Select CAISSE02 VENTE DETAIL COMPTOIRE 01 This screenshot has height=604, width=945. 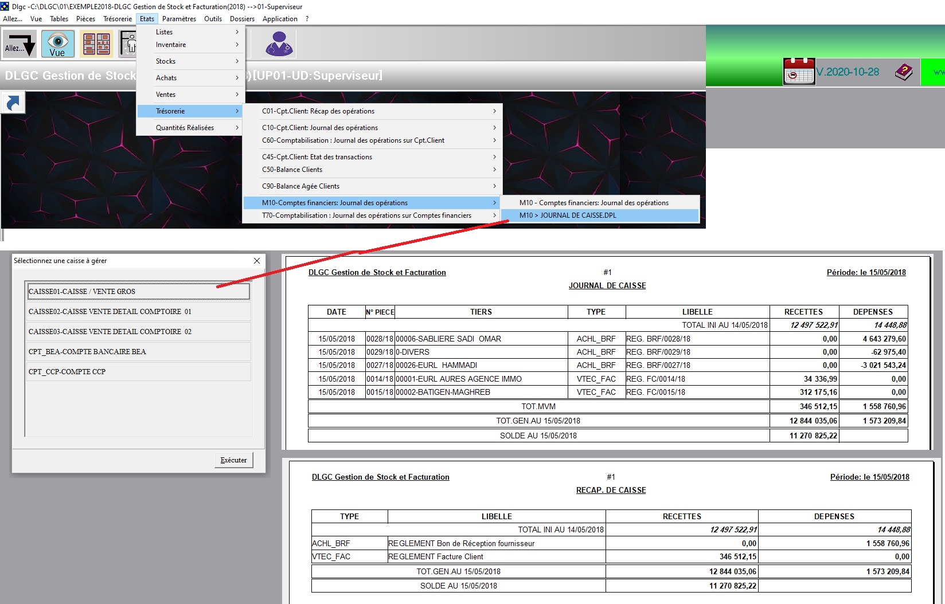[138, 312]
